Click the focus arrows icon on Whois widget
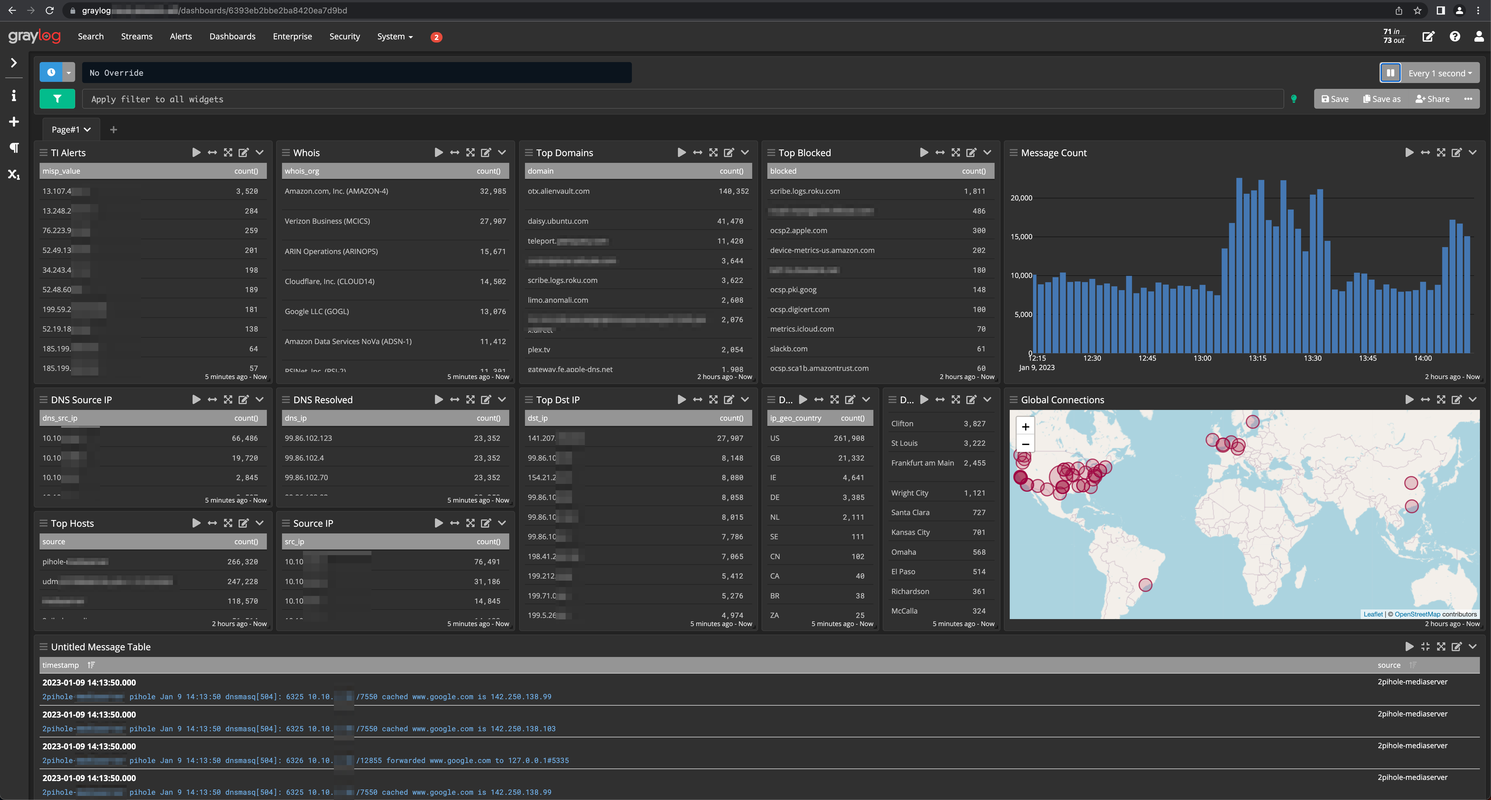This screenshot has height=800, width=1491. [x=454, y=152]
